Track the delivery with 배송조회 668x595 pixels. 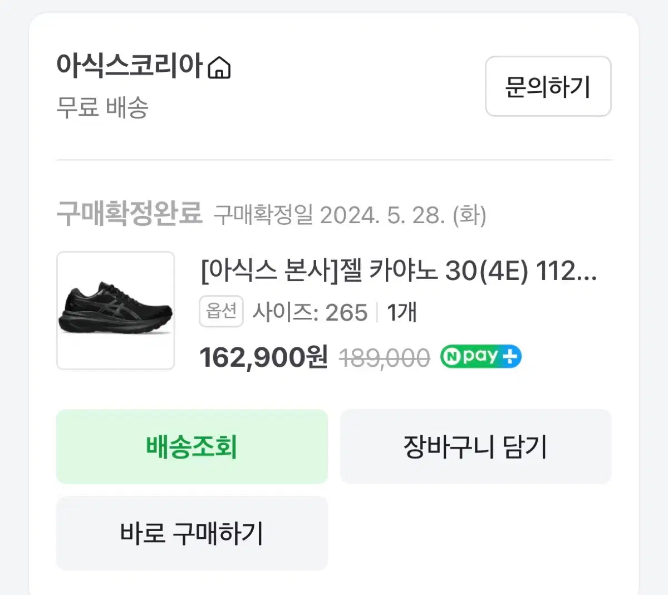click(192, 446)
